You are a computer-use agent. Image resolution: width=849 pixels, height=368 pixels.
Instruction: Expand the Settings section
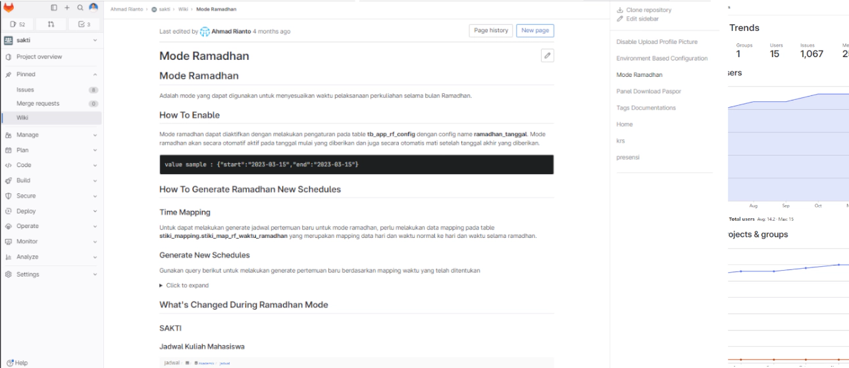[x=53, y=274]
